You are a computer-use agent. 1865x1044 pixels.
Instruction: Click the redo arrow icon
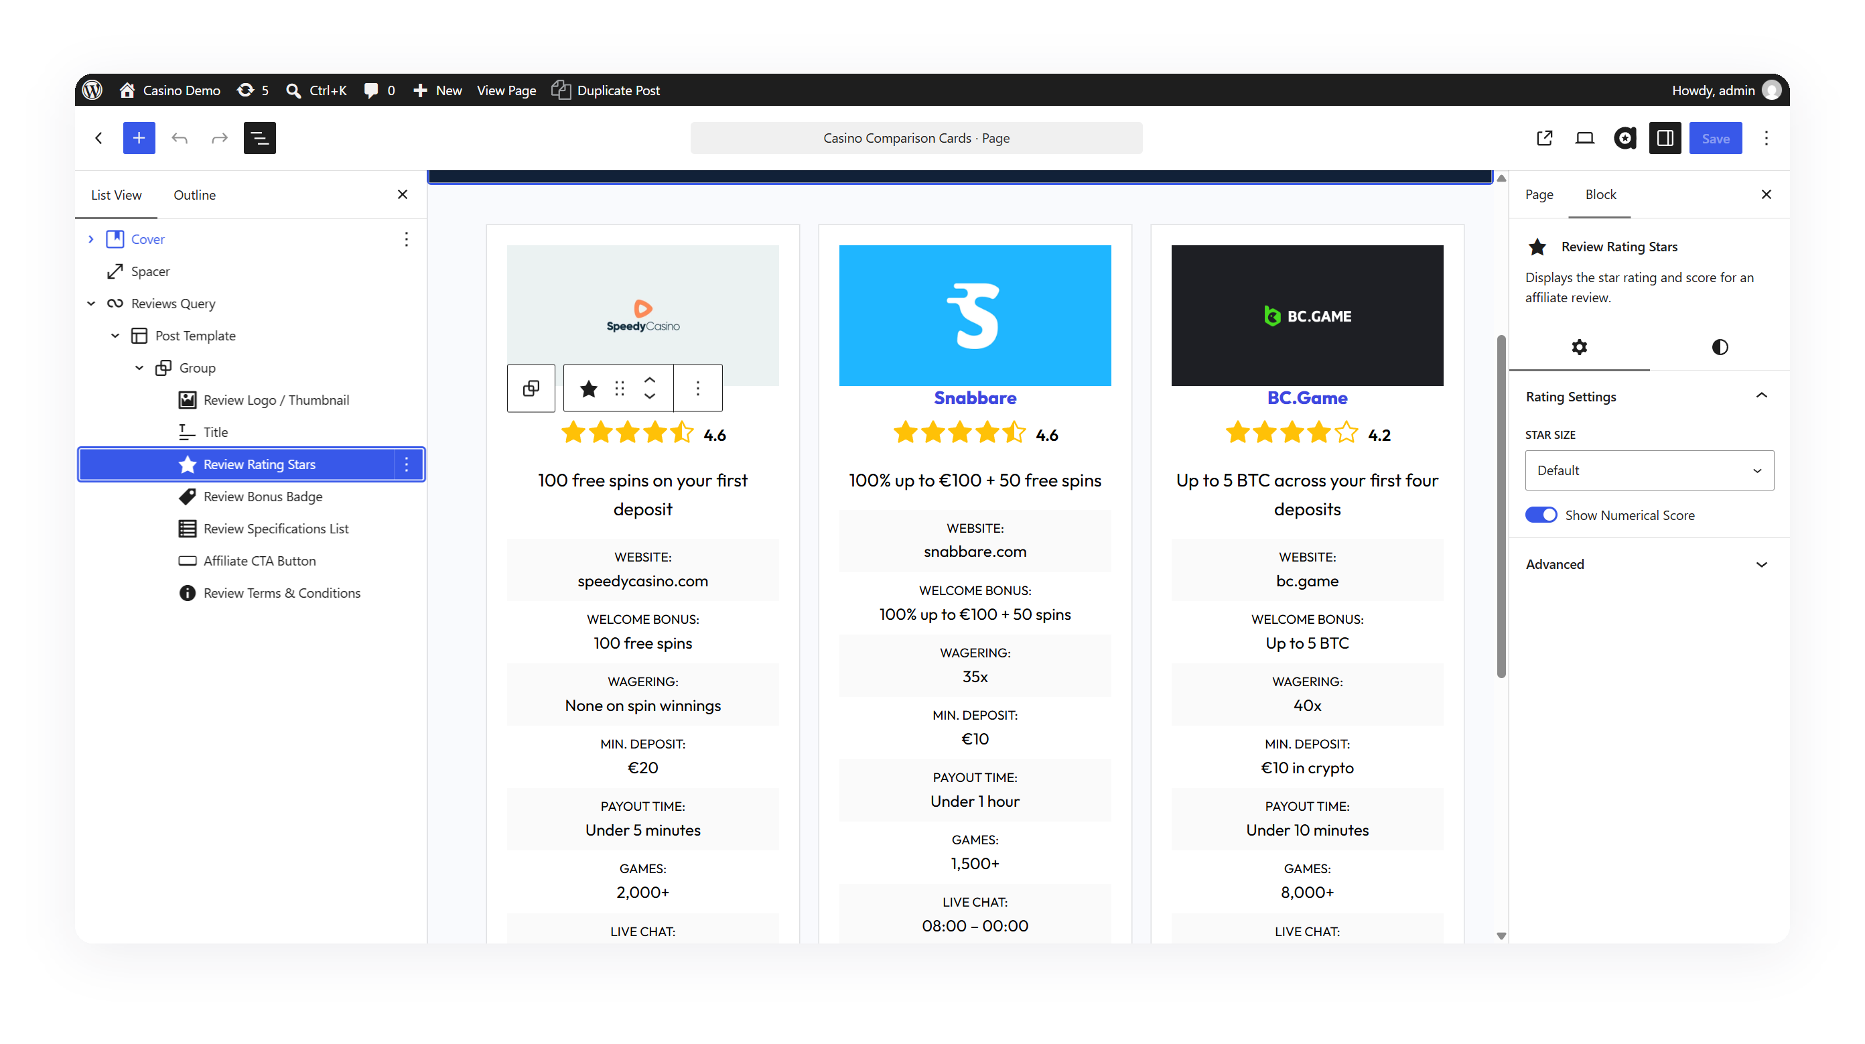click(x=219, y=137)
